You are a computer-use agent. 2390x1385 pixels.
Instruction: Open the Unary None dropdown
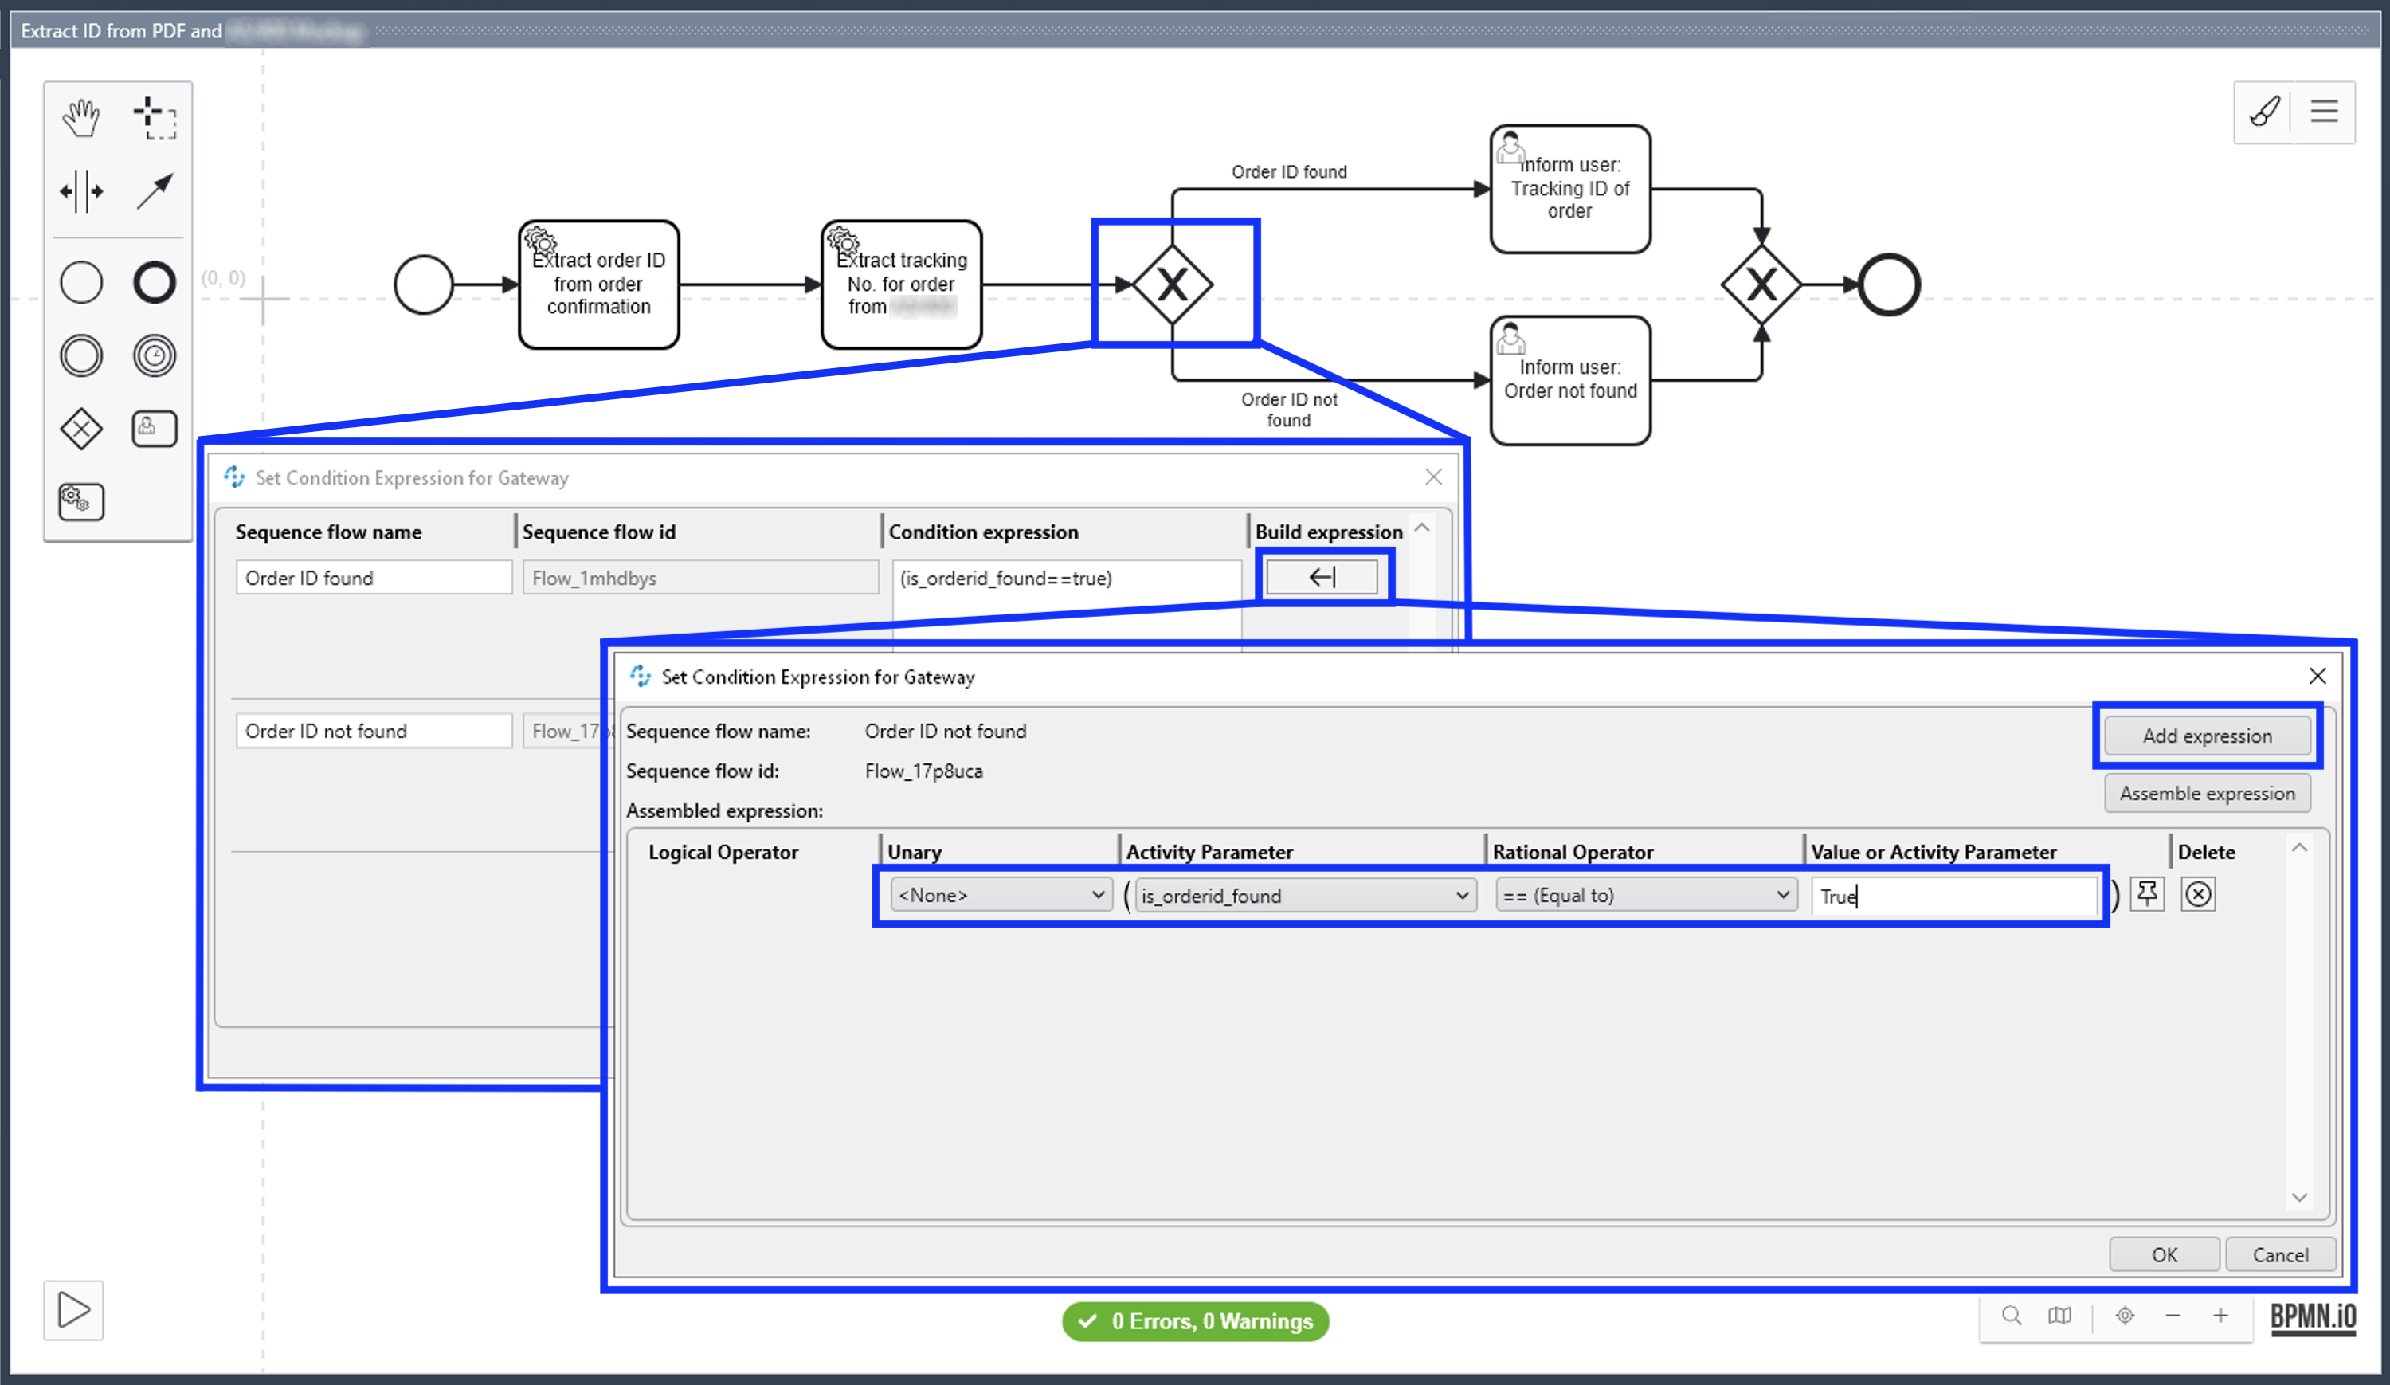pos(1001,895)
